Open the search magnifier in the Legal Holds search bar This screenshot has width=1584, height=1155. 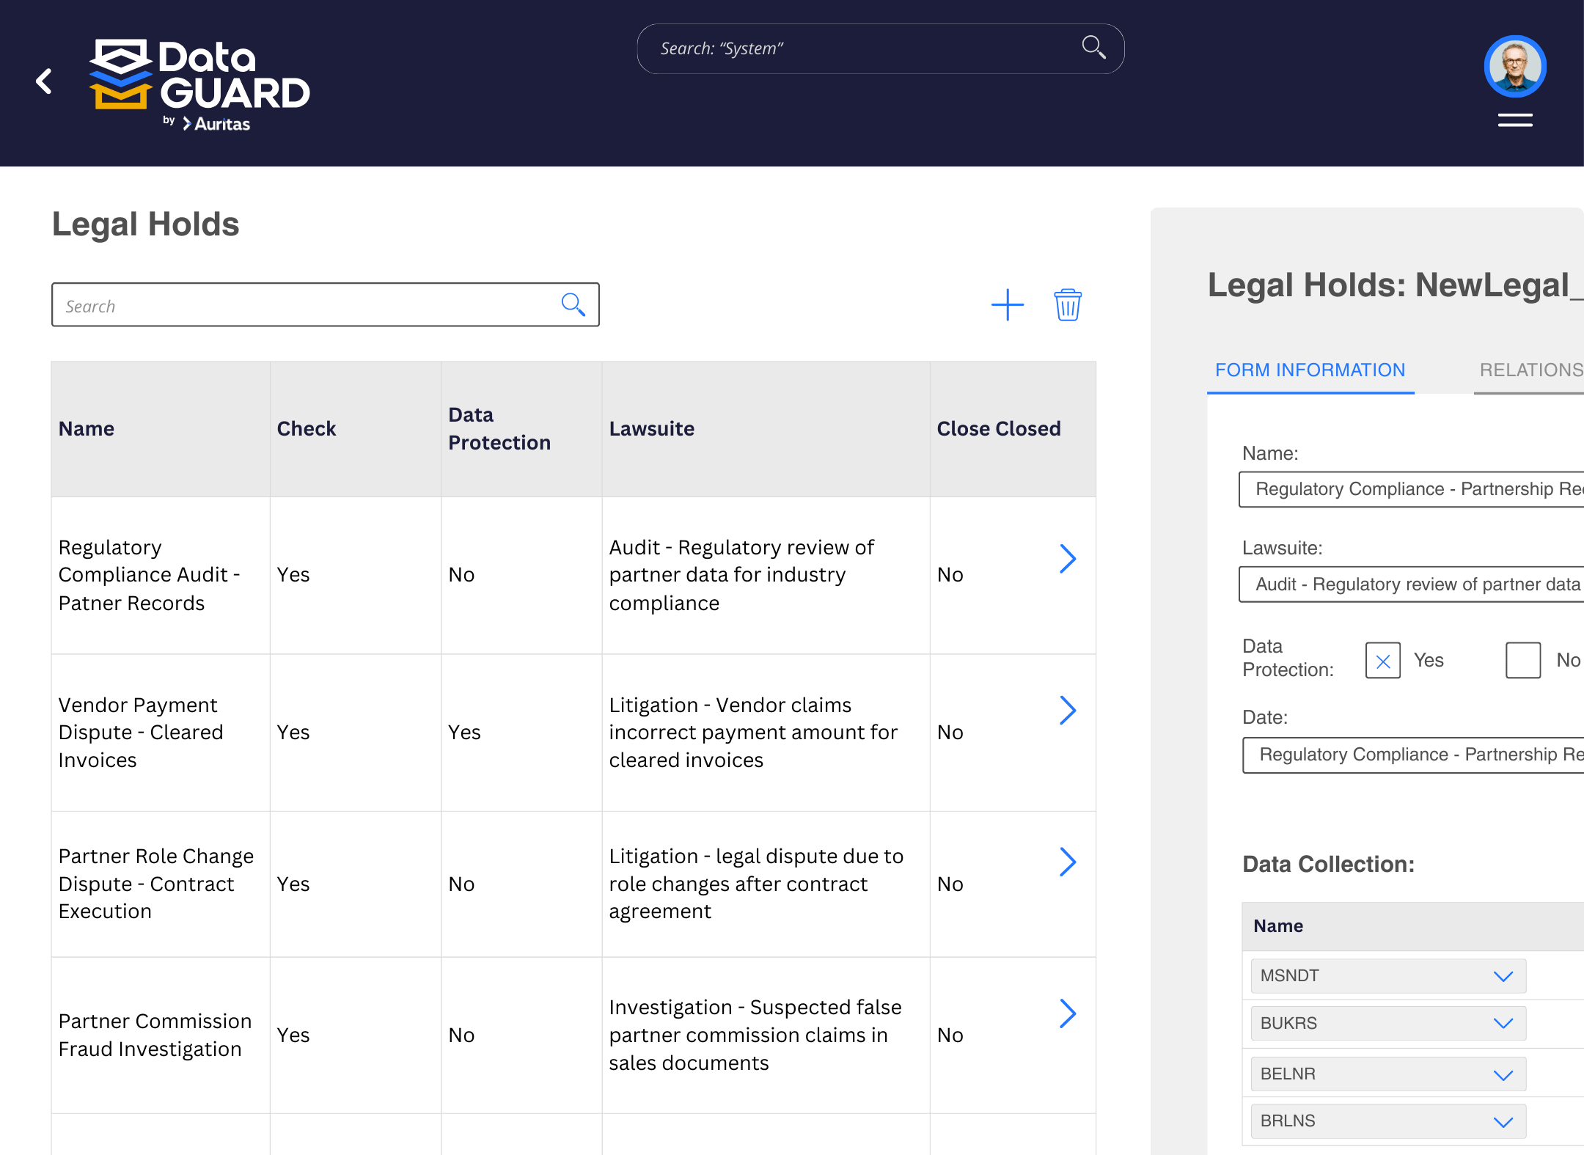click(x=573, y=304)
